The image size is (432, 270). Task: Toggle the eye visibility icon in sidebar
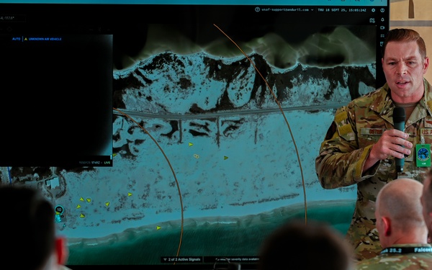coord(382,27)
